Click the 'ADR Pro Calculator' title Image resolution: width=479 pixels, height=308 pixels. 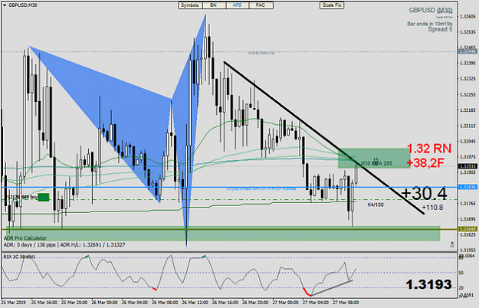click(25, 238)
